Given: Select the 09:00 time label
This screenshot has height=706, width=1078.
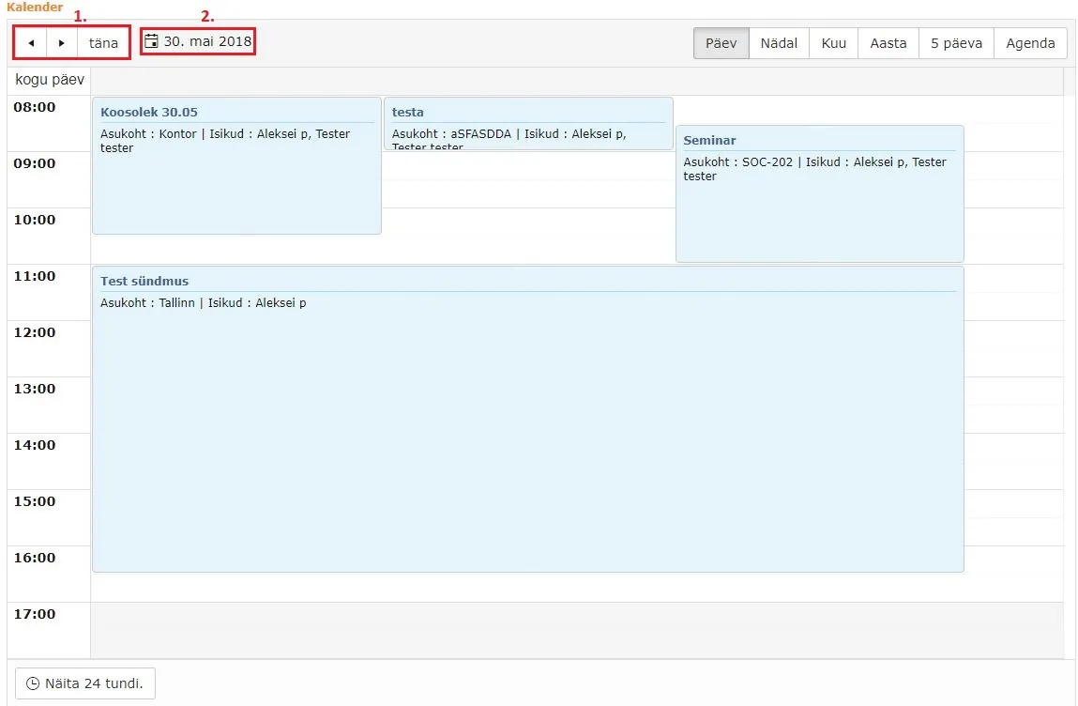Looking at the screenshot, I should coord(35,163).
